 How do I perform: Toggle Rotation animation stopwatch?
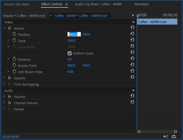pos(14,59)
